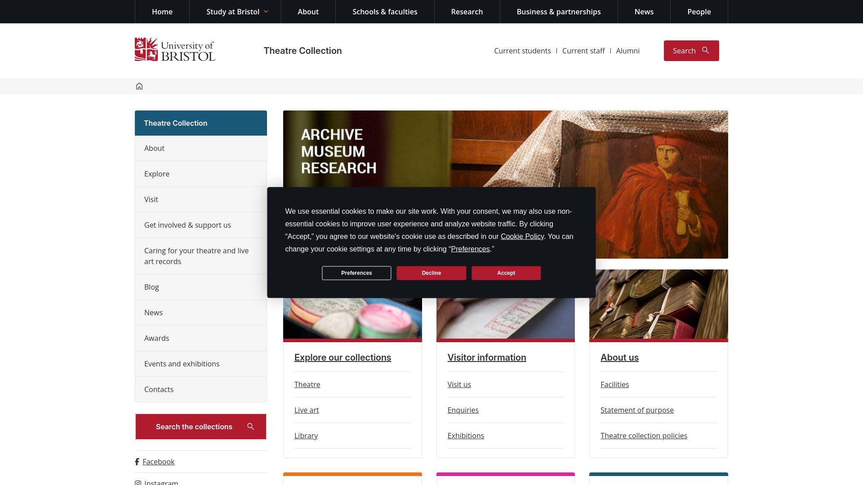Click the magnifier in Search the collections
This screenshot has height=485, width=863.
[251, 427]
